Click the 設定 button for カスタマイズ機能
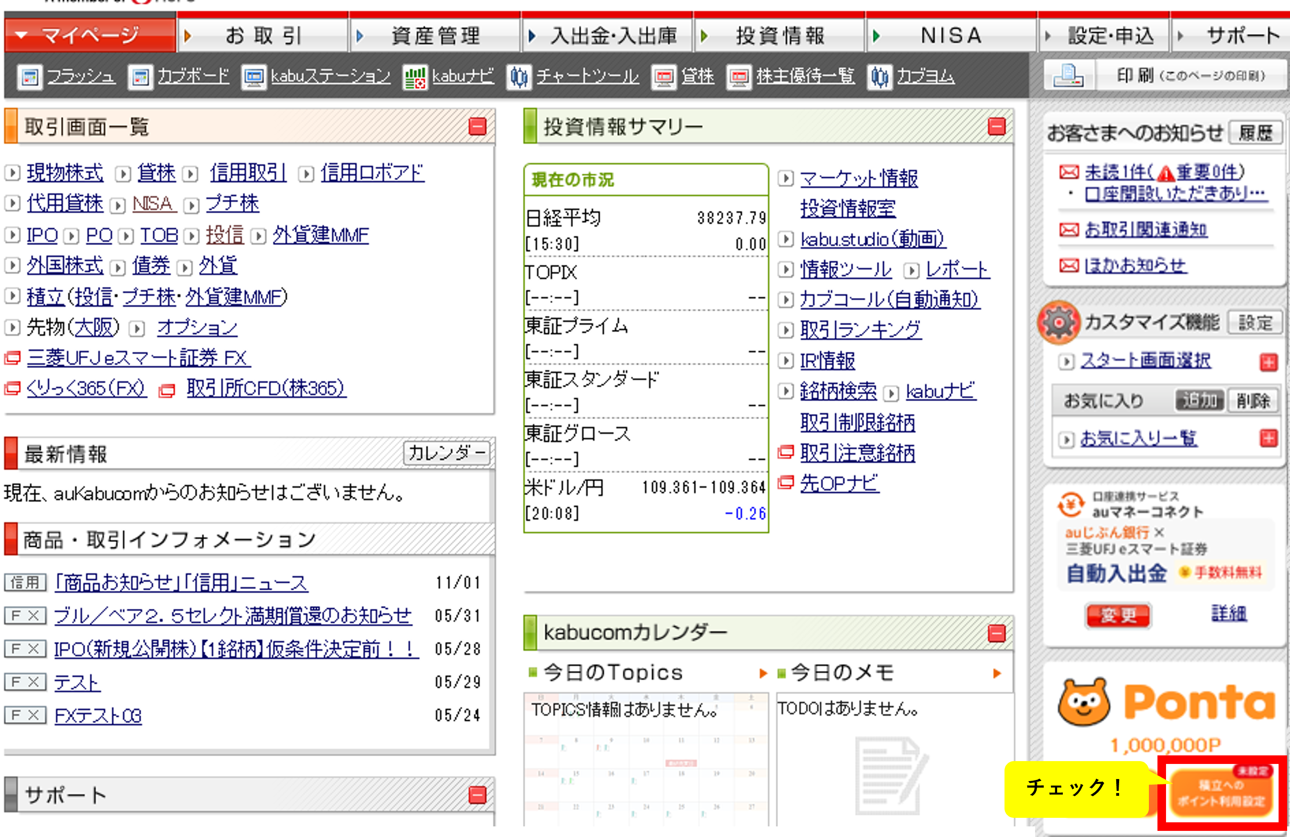 (1255, 323)
